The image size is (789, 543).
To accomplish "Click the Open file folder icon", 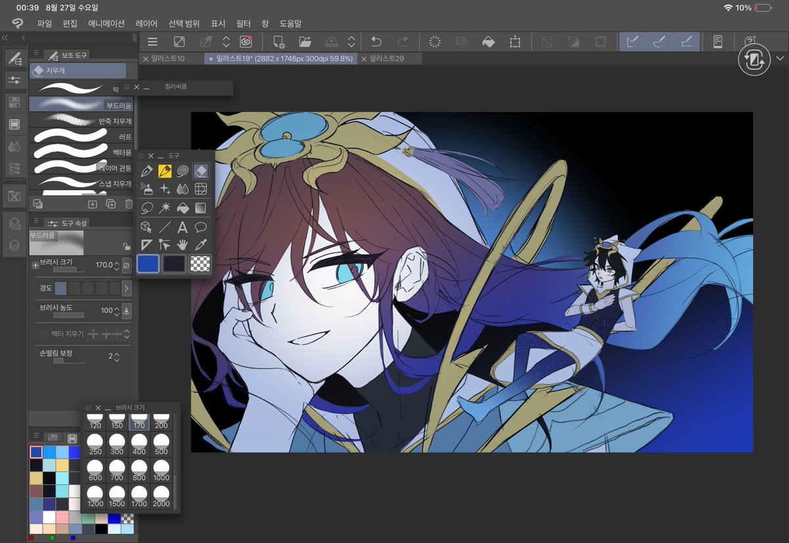I will pos(305,42).
